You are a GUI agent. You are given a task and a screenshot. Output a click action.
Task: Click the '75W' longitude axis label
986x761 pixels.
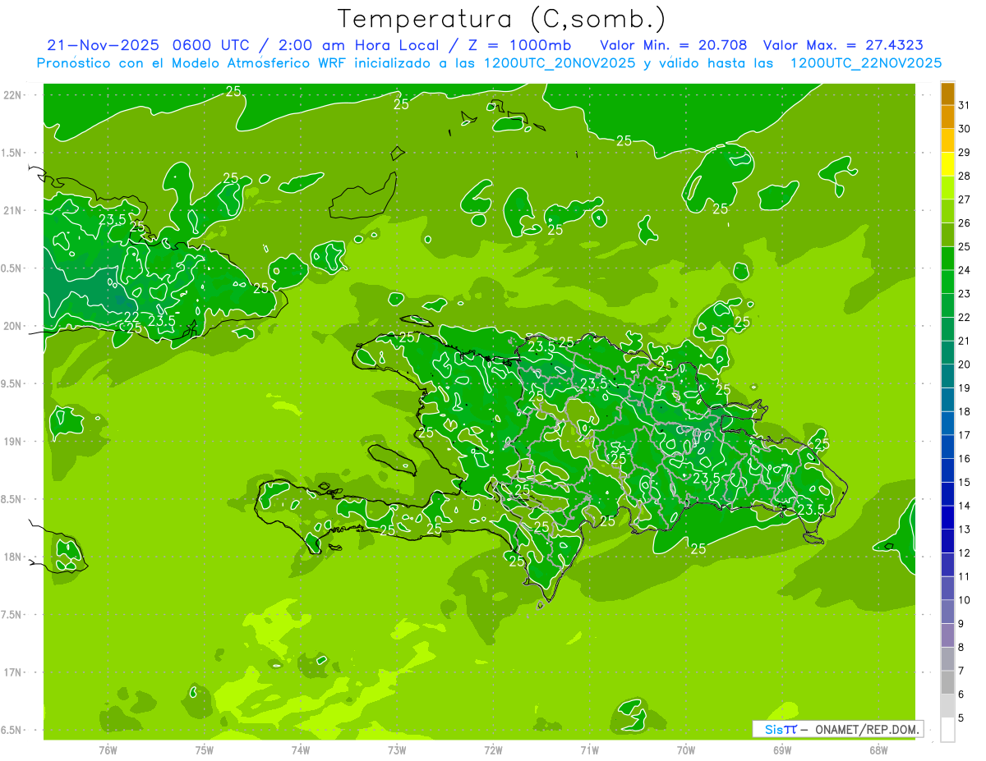click(204, 750)
